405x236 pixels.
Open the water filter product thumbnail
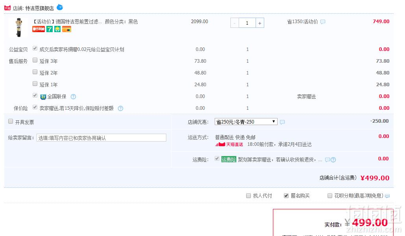[18, 27]
